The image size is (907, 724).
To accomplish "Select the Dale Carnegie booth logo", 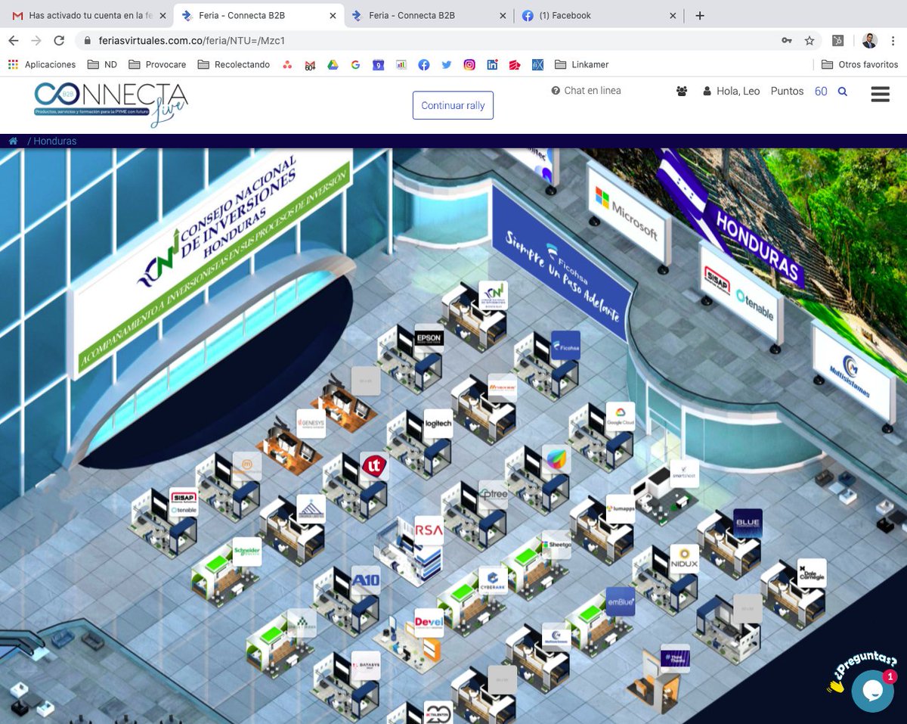I will point(812,573).
